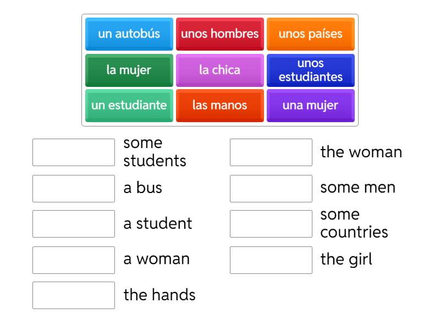This screenshot has width=440, height=330.
Task: Pick the purple 'una mujer' tile
Action: point(311,105)
